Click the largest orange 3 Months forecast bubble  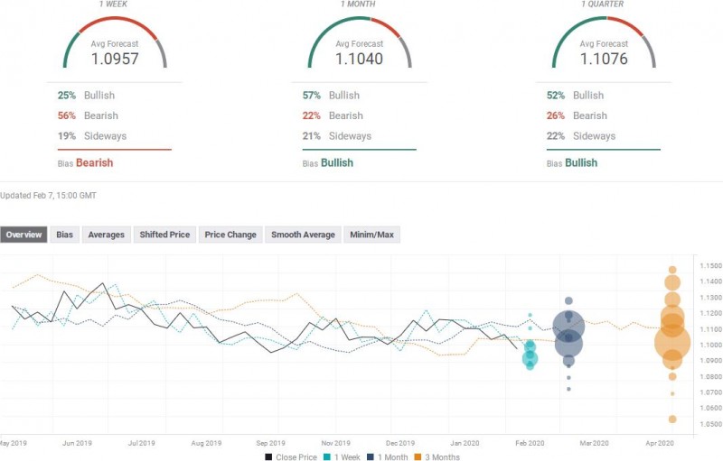coord(672,342)
